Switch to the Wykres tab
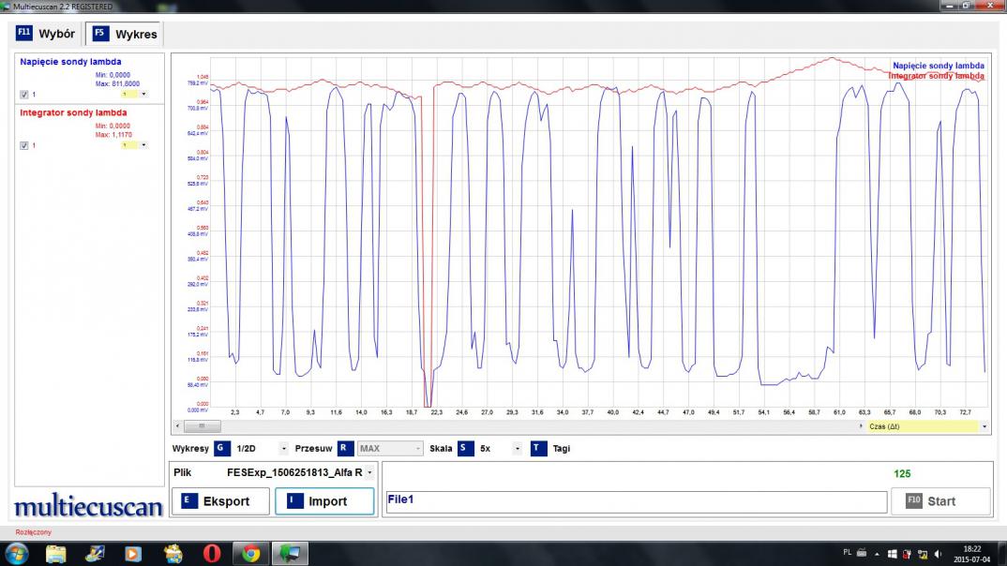The image size is (1007, 566). (x=126, y=34)
